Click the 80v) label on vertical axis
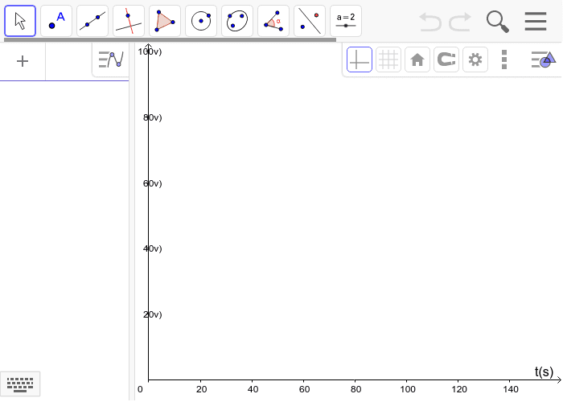 click(x=153, y=117)
